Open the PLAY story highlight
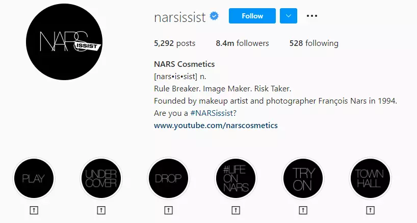 [x=34, y=179]
